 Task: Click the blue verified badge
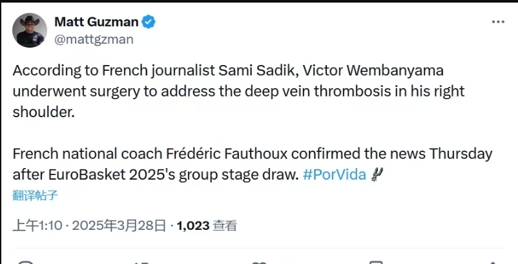[149, 22]
